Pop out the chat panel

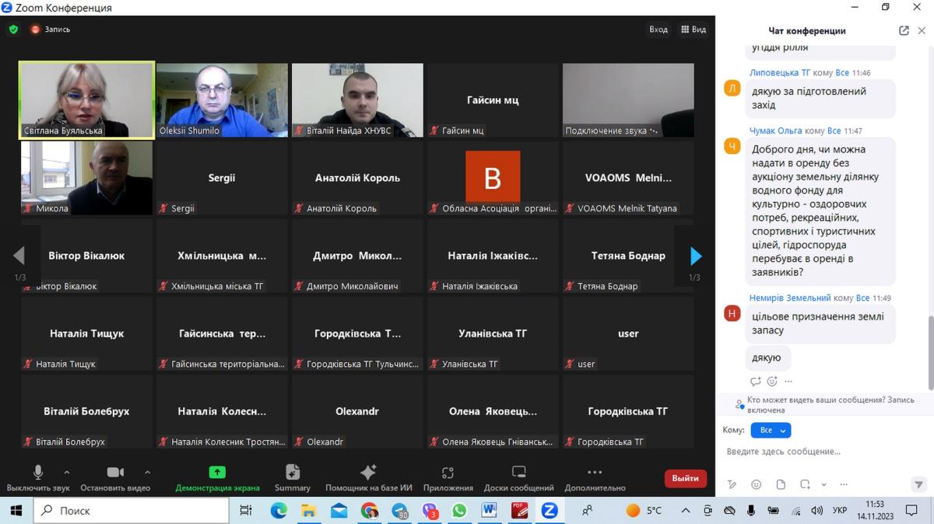[904, 31]
